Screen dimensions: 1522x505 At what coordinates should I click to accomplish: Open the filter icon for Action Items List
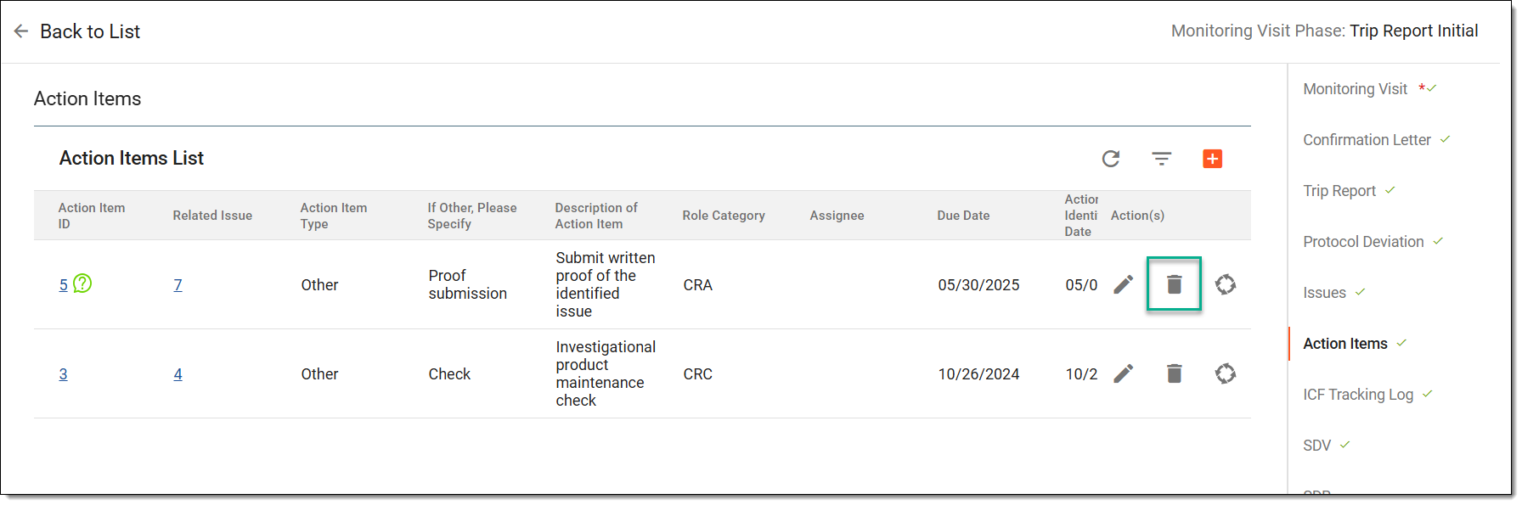1162,159
